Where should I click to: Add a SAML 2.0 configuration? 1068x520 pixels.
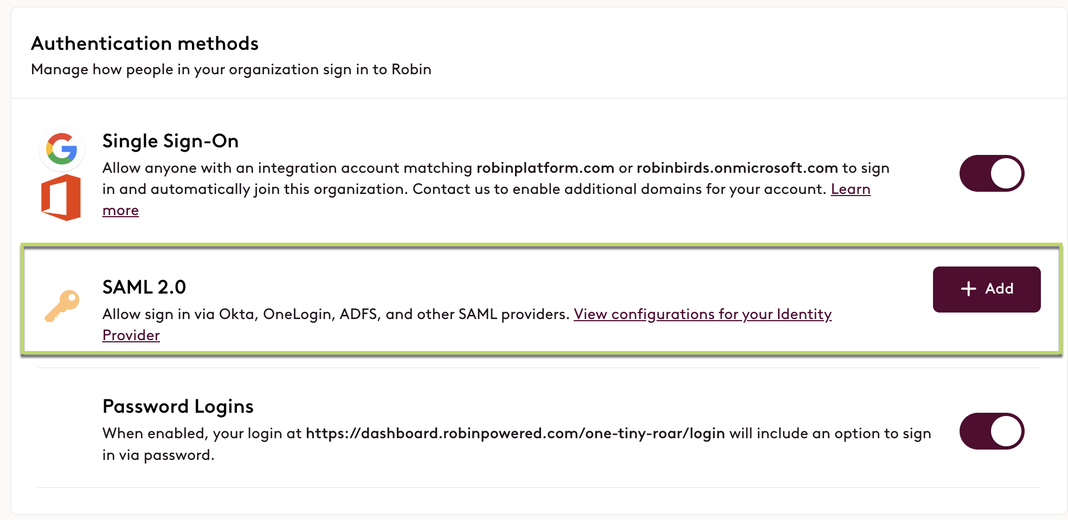click(987, 289)
